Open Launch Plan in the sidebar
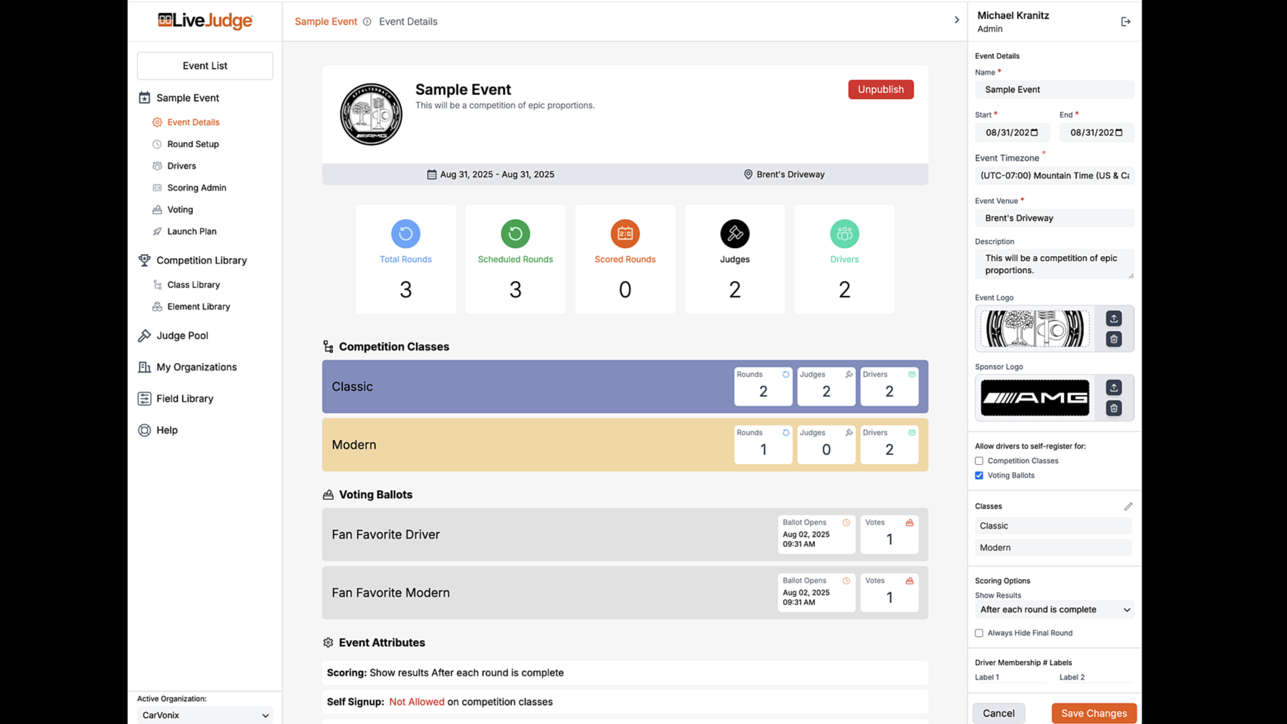Image resolution: width=1287 pixels, height=724 pixels. [192, 231]
